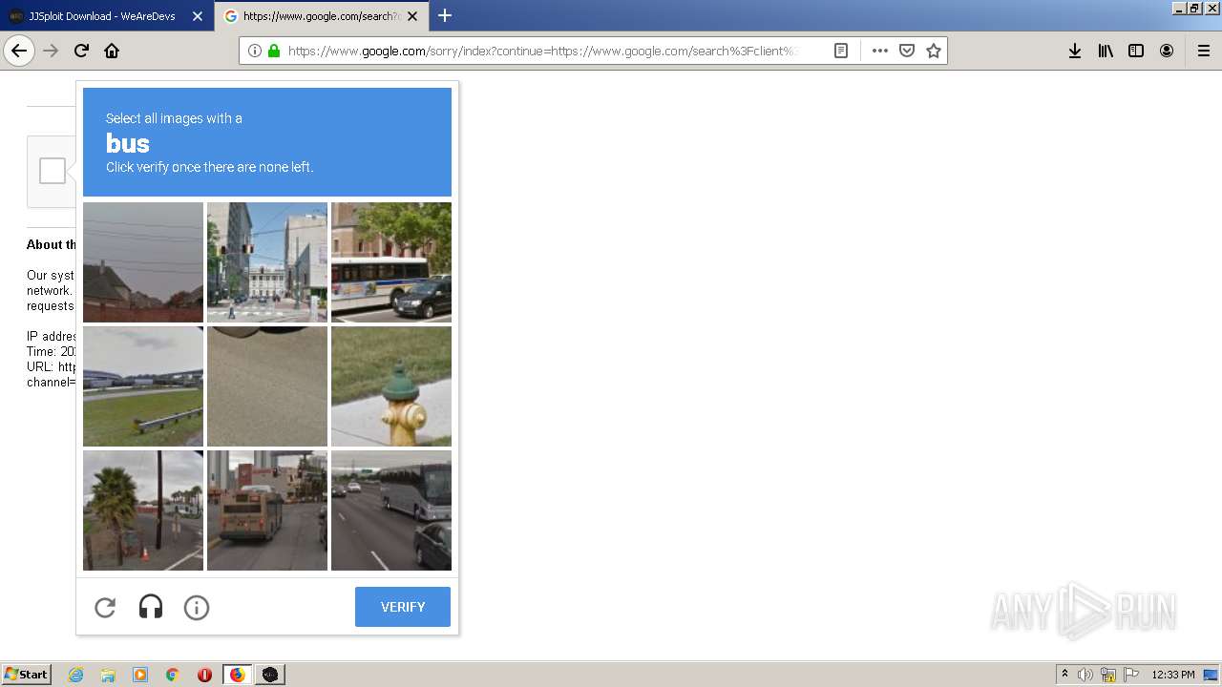Launch Windows Media Player from taskbar
1222x687 pixels.
[140, 675]
